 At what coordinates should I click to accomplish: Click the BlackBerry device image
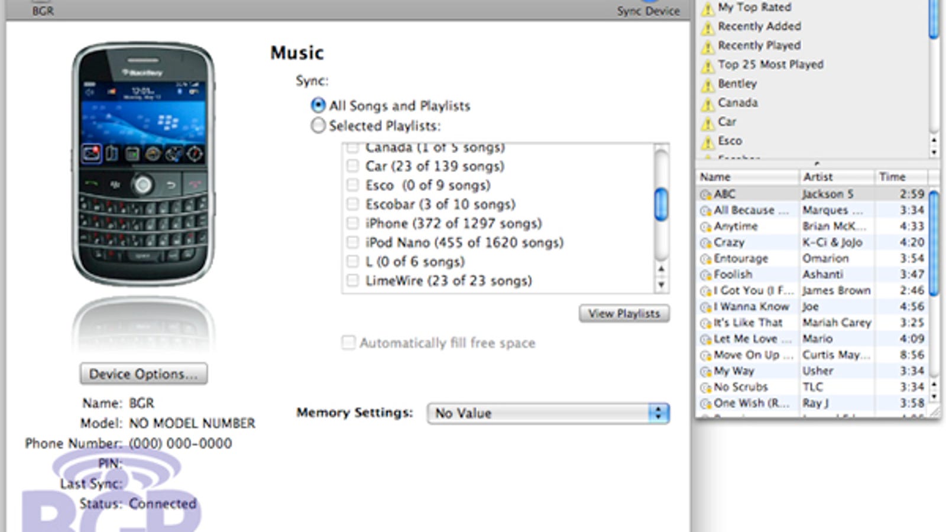tap(143, 164)
